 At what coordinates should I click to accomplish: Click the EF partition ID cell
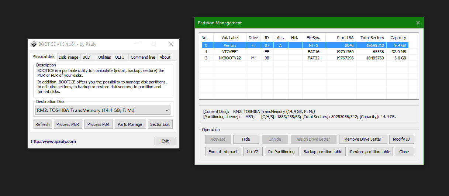(267, 52)
